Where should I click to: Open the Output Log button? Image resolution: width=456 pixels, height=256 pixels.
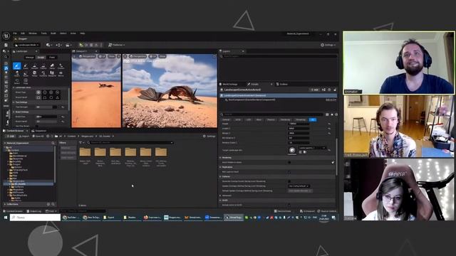pos(34,211)
